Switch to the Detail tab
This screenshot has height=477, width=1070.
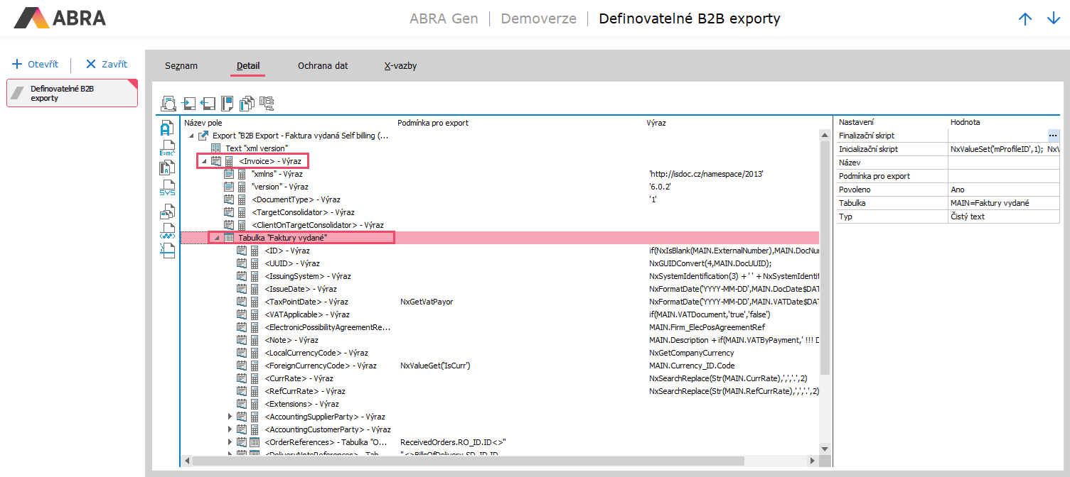tap(248, 66)
